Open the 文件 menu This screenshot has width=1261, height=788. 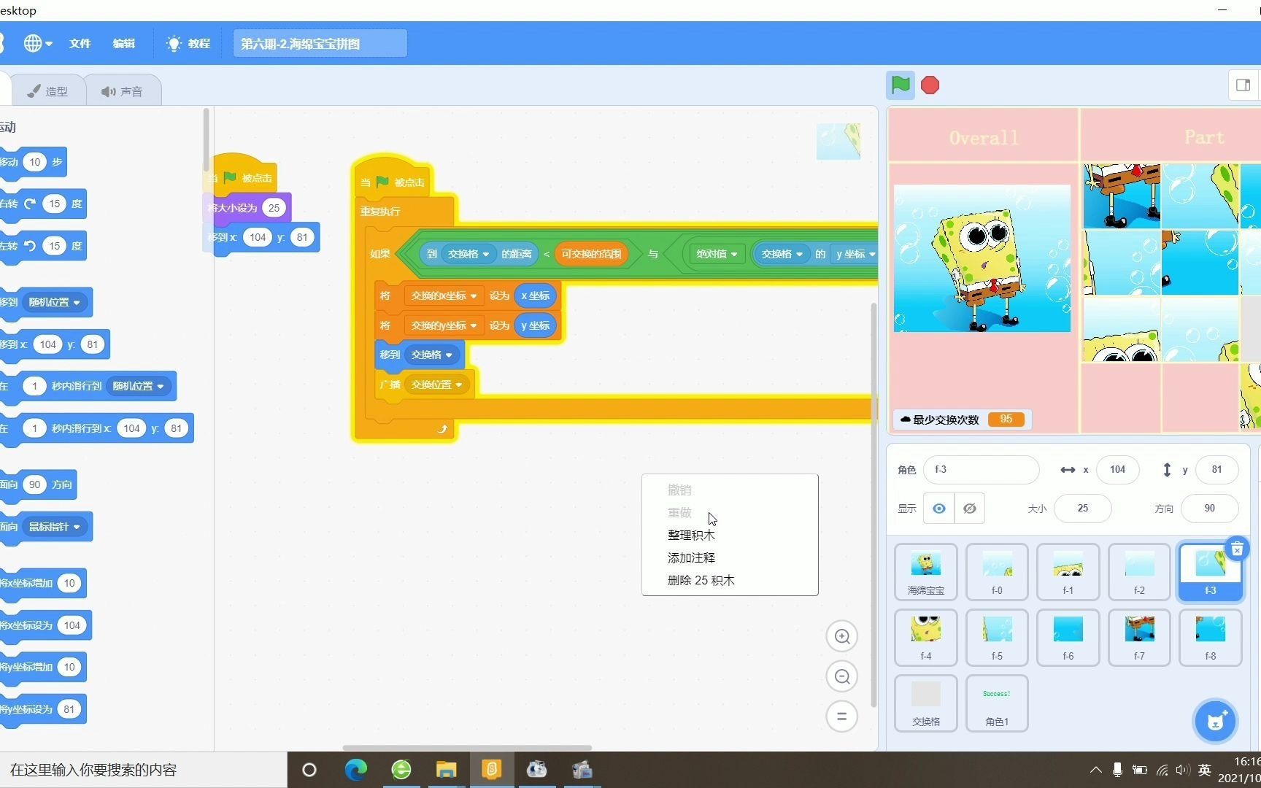point(80,44)
